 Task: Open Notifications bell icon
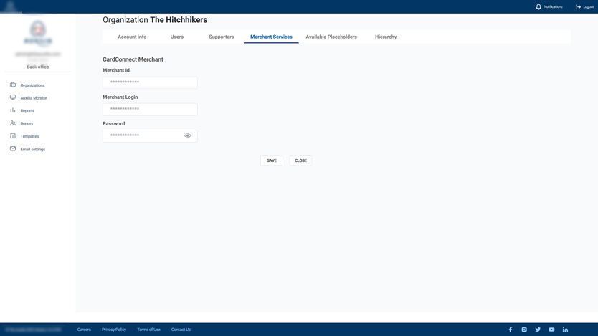tap(538, 6)
